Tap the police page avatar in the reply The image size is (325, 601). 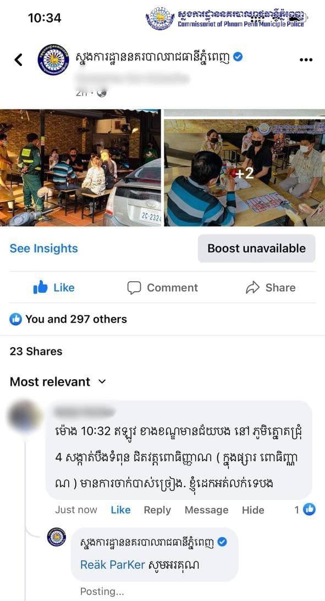click(57, 537)
